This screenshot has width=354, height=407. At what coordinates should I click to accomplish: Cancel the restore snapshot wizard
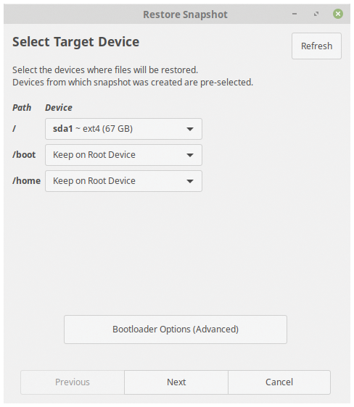(279, 382)
